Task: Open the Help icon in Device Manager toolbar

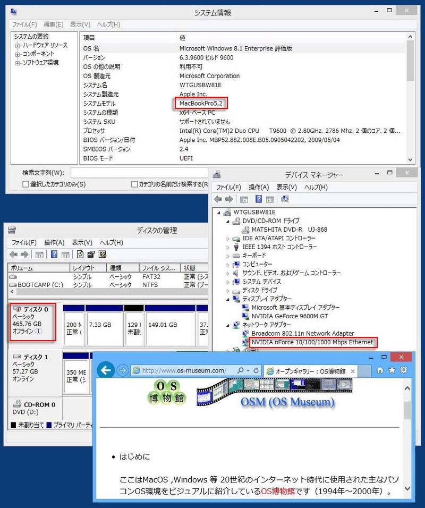Action: click(x=259, y=199)
